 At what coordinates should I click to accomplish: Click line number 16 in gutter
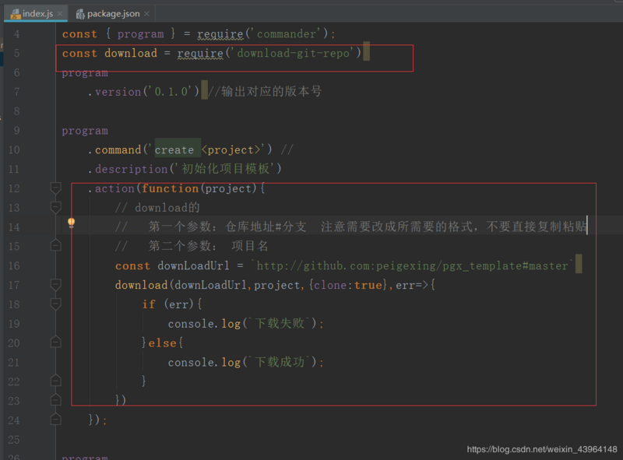pyautogui.click(x=14, y=265)
